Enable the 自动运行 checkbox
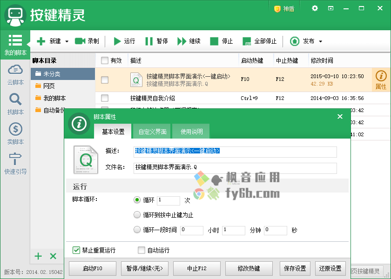391x279 pixels. (142, 250)
